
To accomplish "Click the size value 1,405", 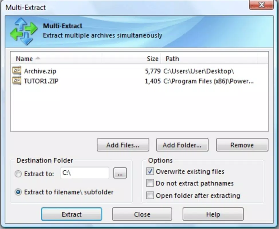I will pos(153,81).
